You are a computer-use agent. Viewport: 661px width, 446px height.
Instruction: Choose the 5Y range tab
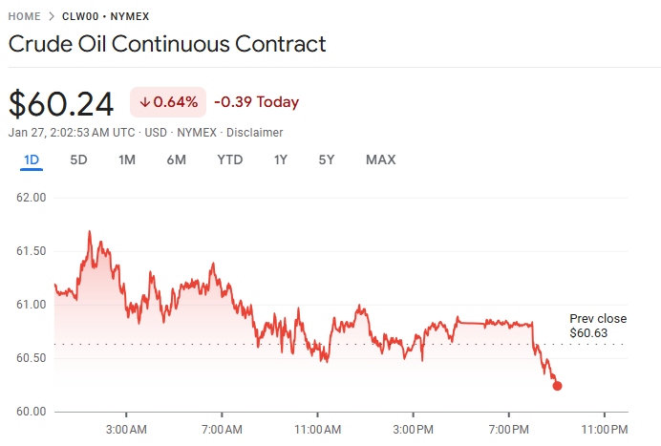(x=327, y=159)
